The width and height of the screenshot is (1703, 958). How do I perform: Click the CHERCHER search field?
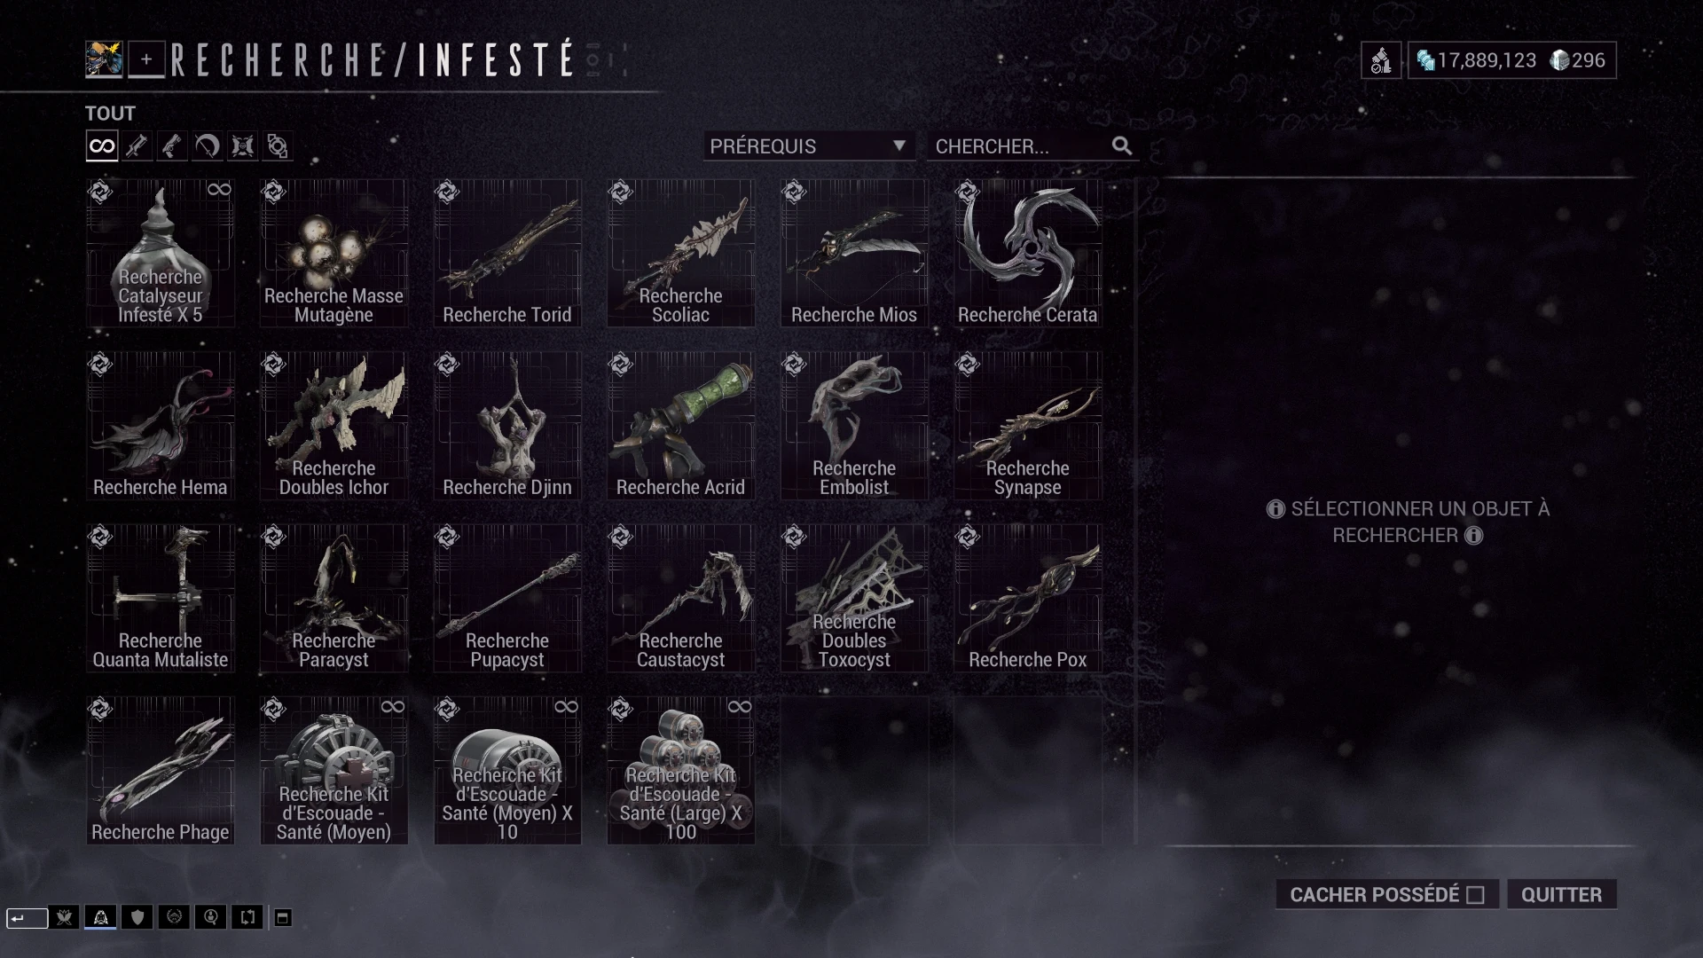[1032, 146]
